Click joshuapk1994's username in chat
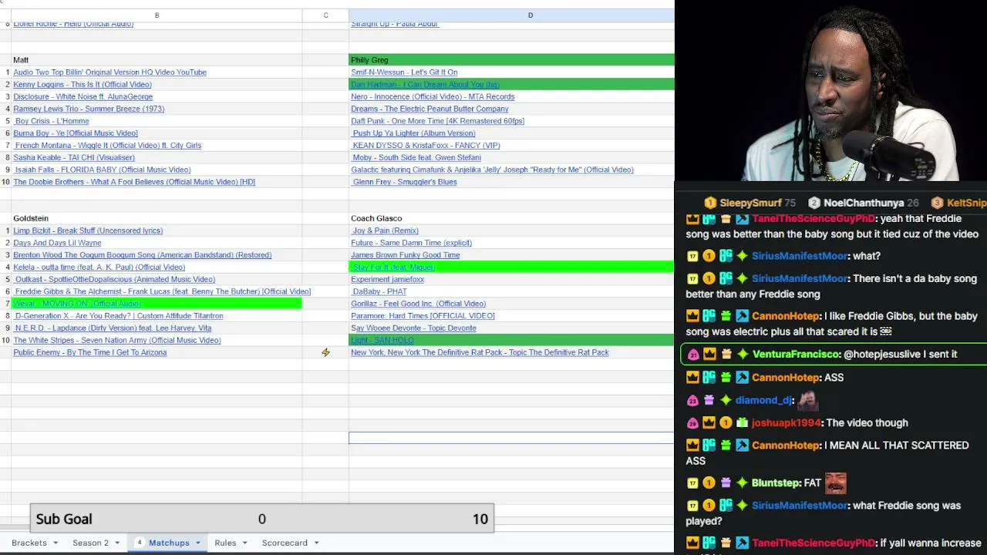The image size is (987, 555). pos(786,423)
